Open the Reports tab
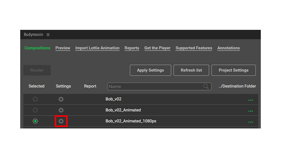Screen dimensions: 281x158 tap(132, 48)
